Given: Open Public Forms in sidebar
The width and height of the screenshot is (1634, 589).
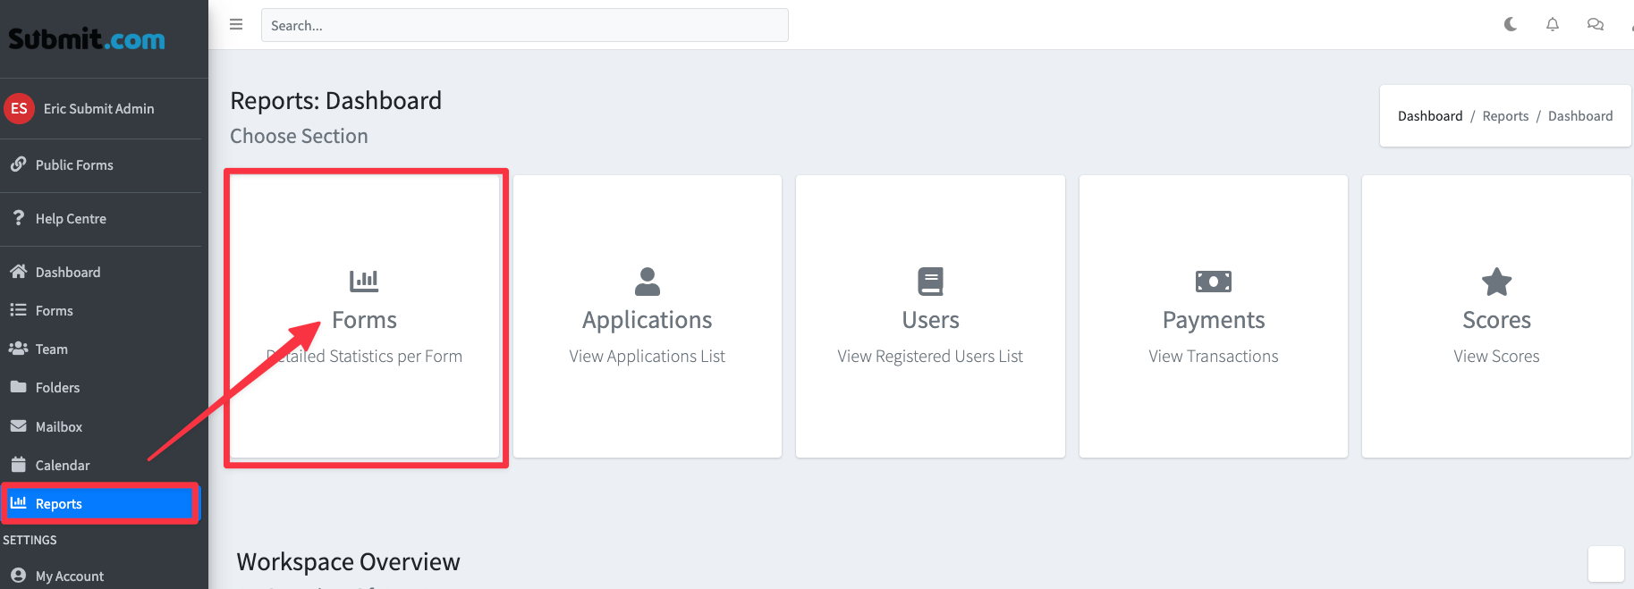Looking at the screenshot, I should point(74,165).
